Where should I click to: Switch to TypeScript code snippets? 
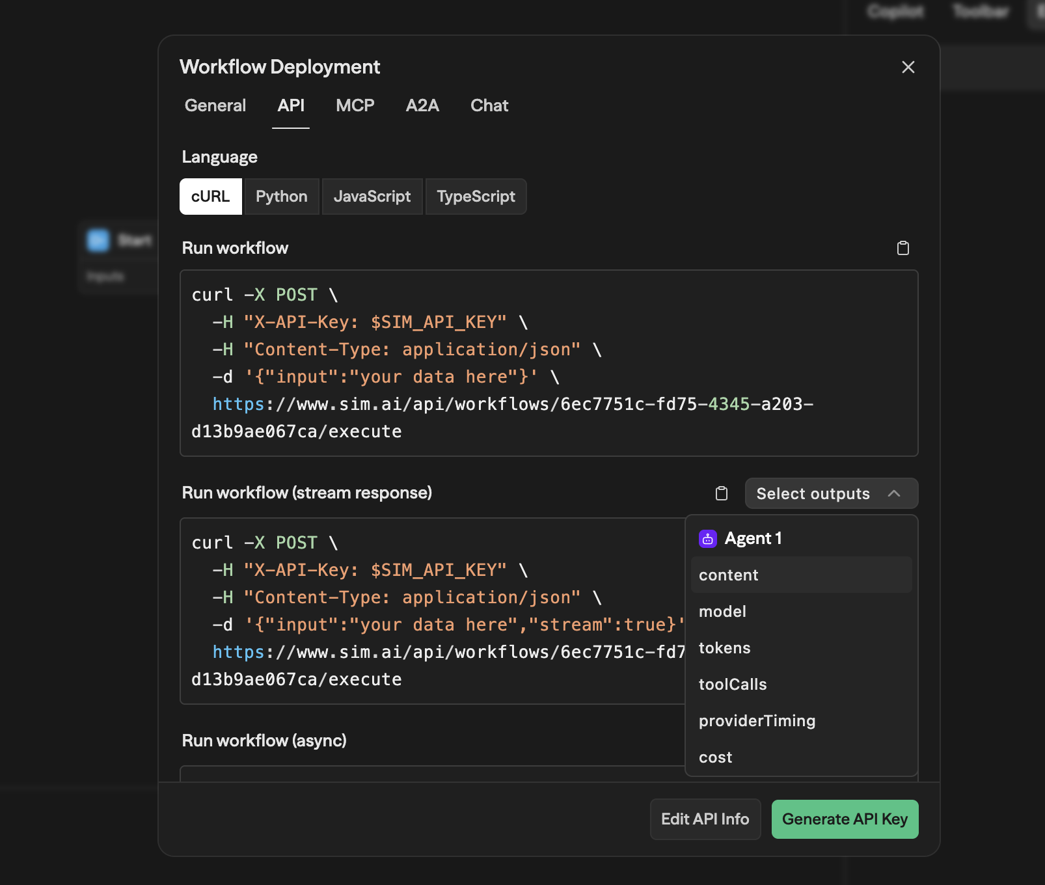[476, 197]
